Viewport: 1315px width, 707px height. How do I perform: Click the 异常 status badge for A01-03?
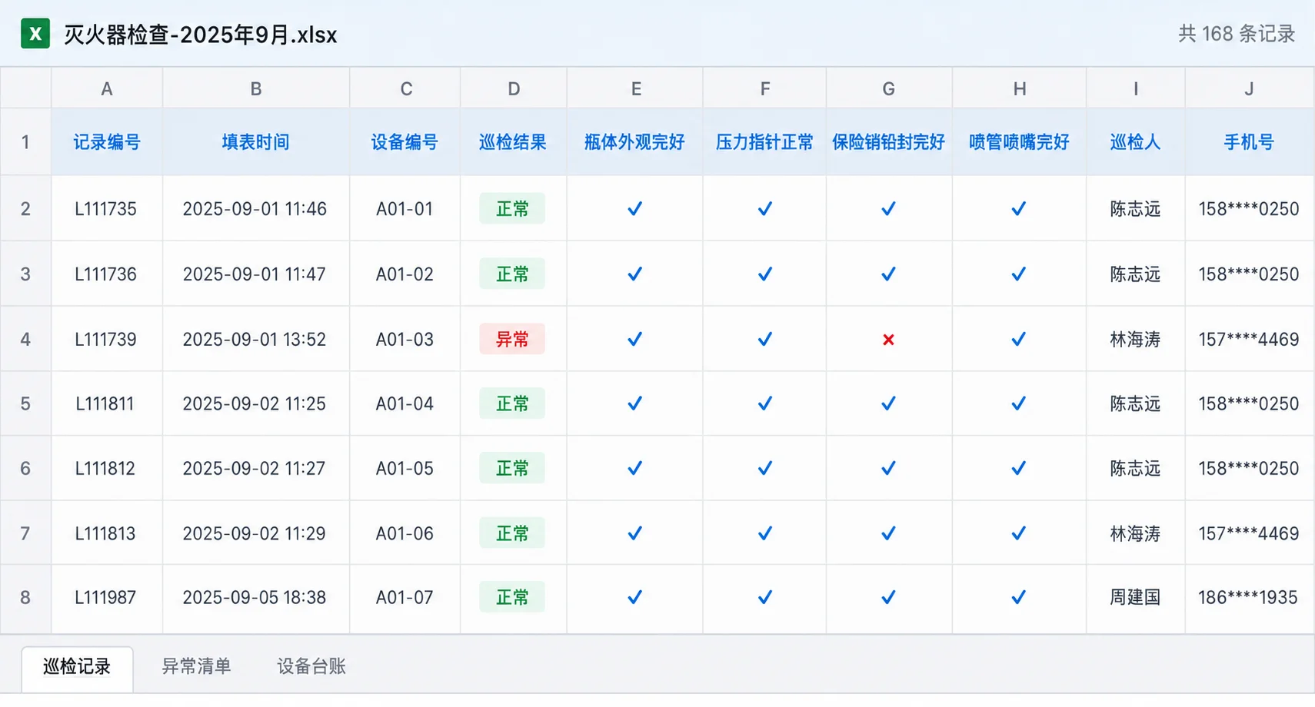(512, 339)
